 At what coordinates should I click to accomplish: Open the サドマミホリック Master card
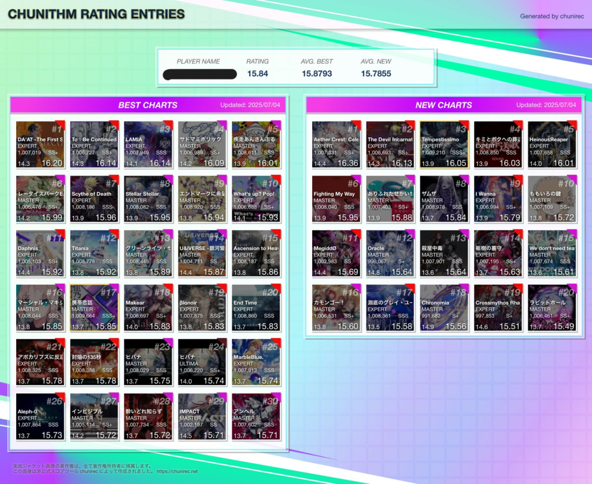(x=202, y=144)
